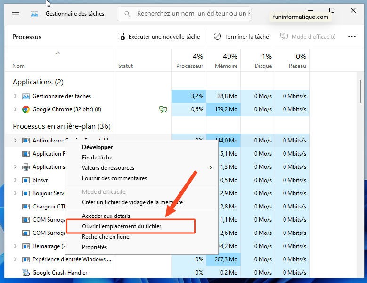Open the three-dots more options menu

pos(351,37)
